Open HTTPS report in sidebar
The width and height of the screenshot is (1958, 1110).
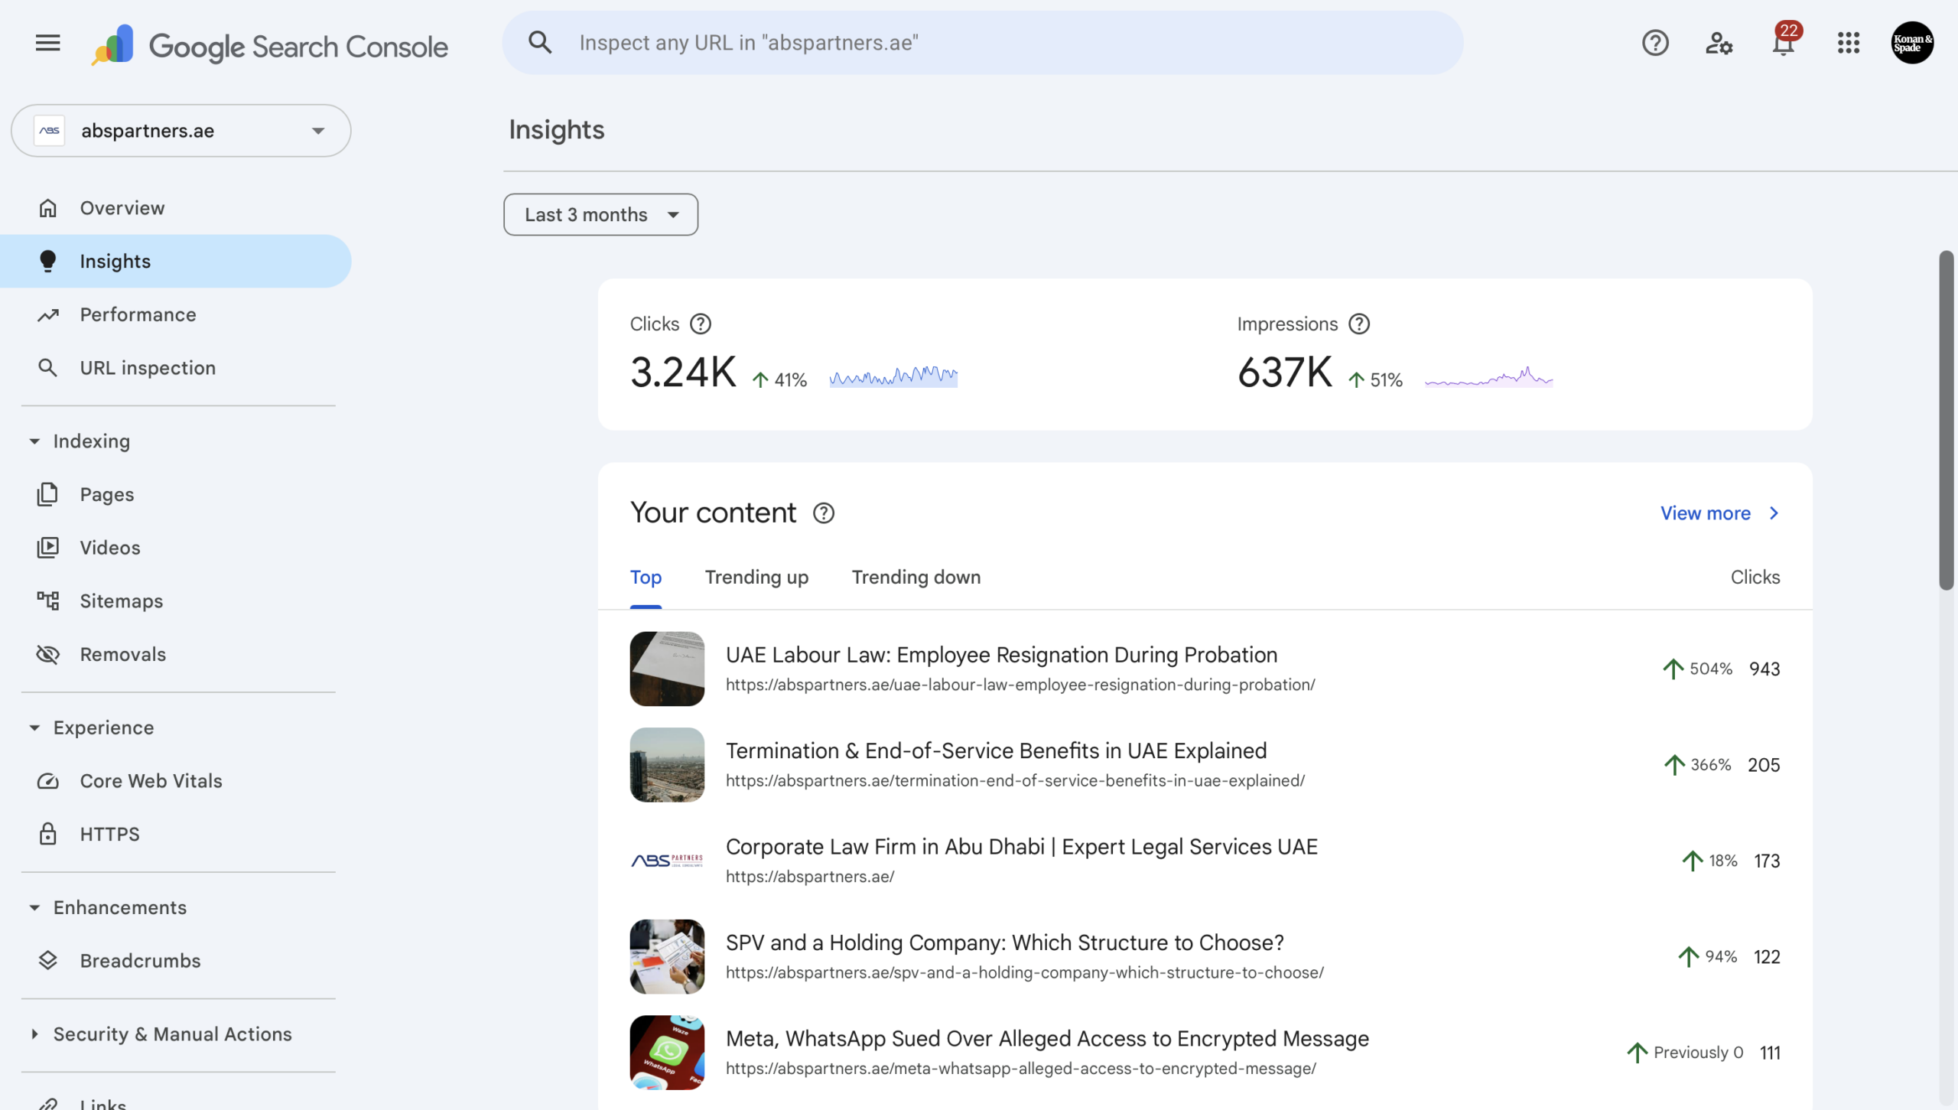(x=176, y=835)
